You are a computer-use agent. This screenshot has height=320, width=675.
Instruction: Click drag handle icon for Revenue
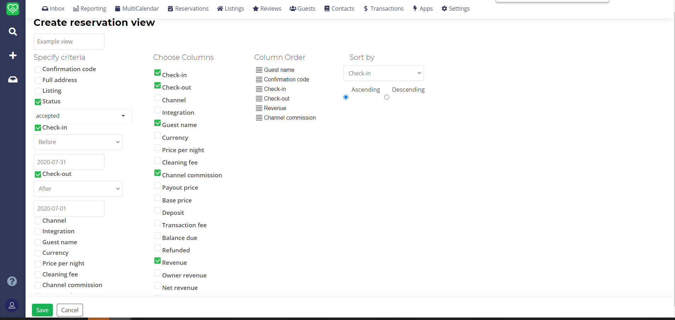[x=259, y=108]
